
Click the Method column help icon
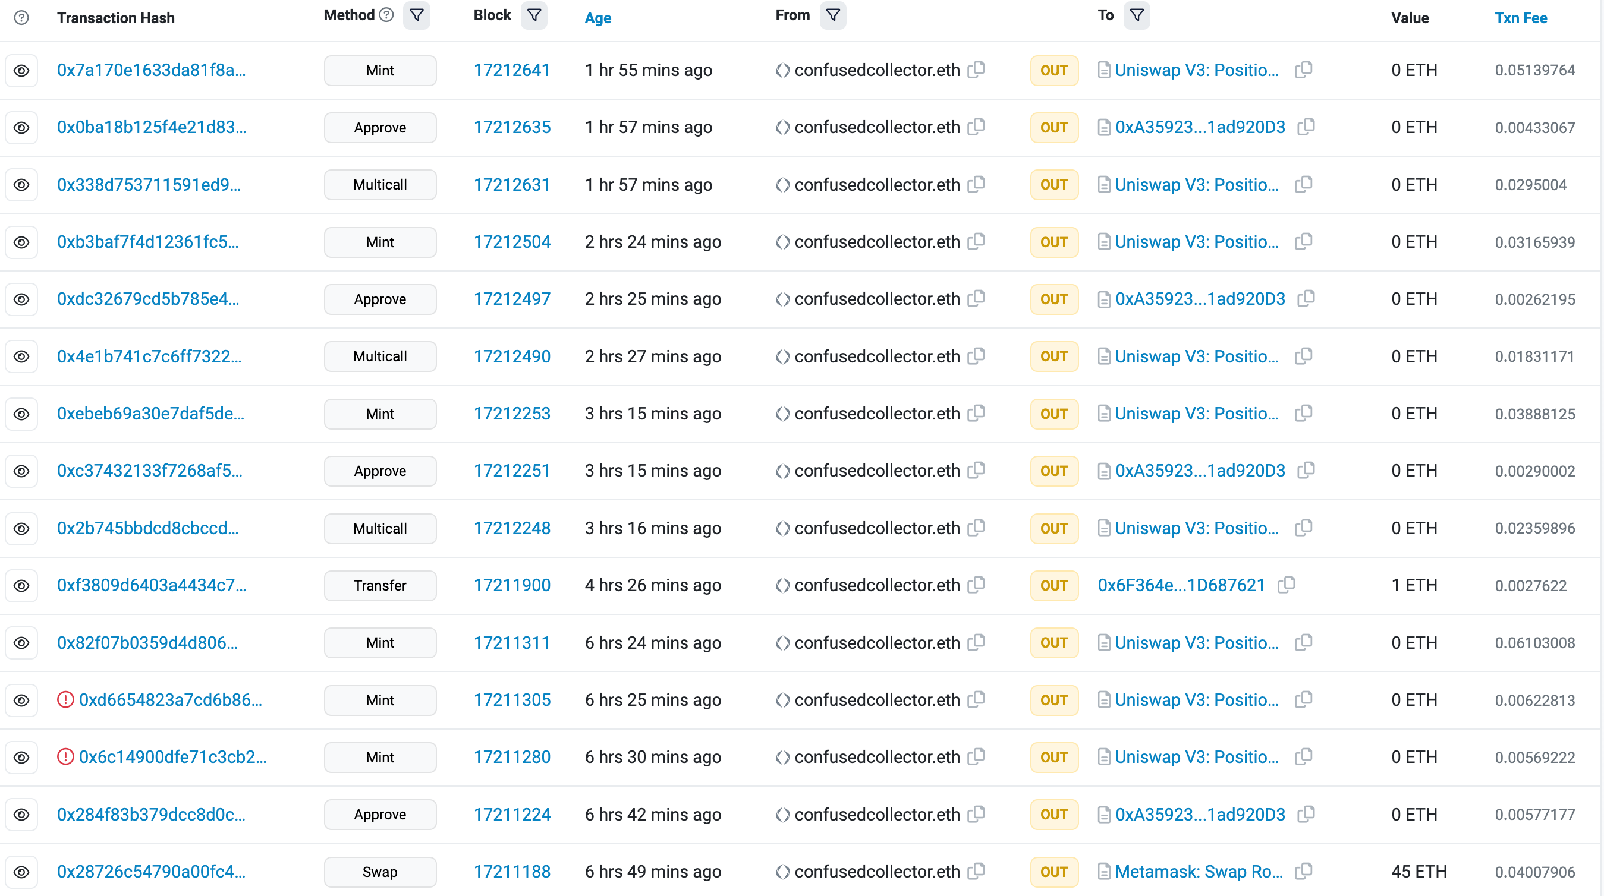pyautogui.click(x=386, y=15)
